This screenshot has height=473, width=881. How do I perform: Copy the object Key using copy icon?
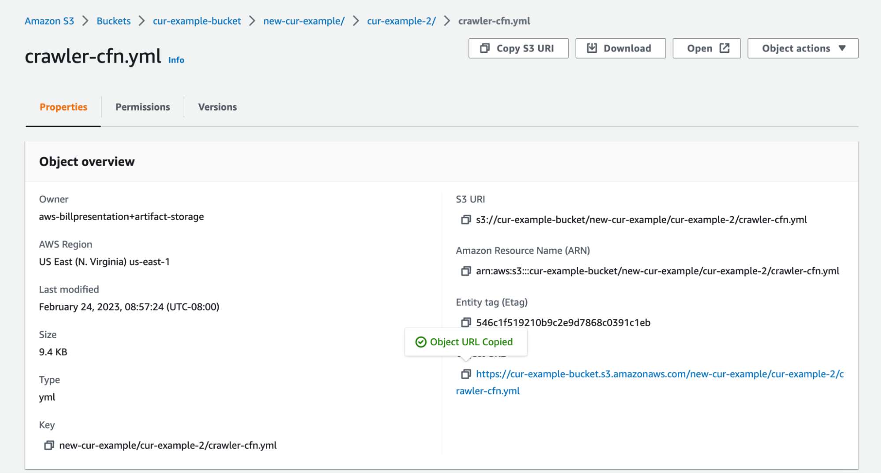click(x=48, y=445)
